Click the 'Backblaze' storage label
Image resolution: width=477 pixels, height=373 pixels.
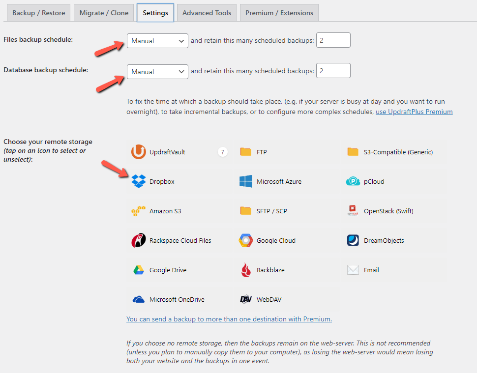270,270
